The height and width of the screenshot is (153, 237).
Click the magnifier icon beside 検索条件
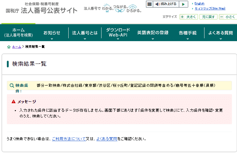tap(12, 86)
